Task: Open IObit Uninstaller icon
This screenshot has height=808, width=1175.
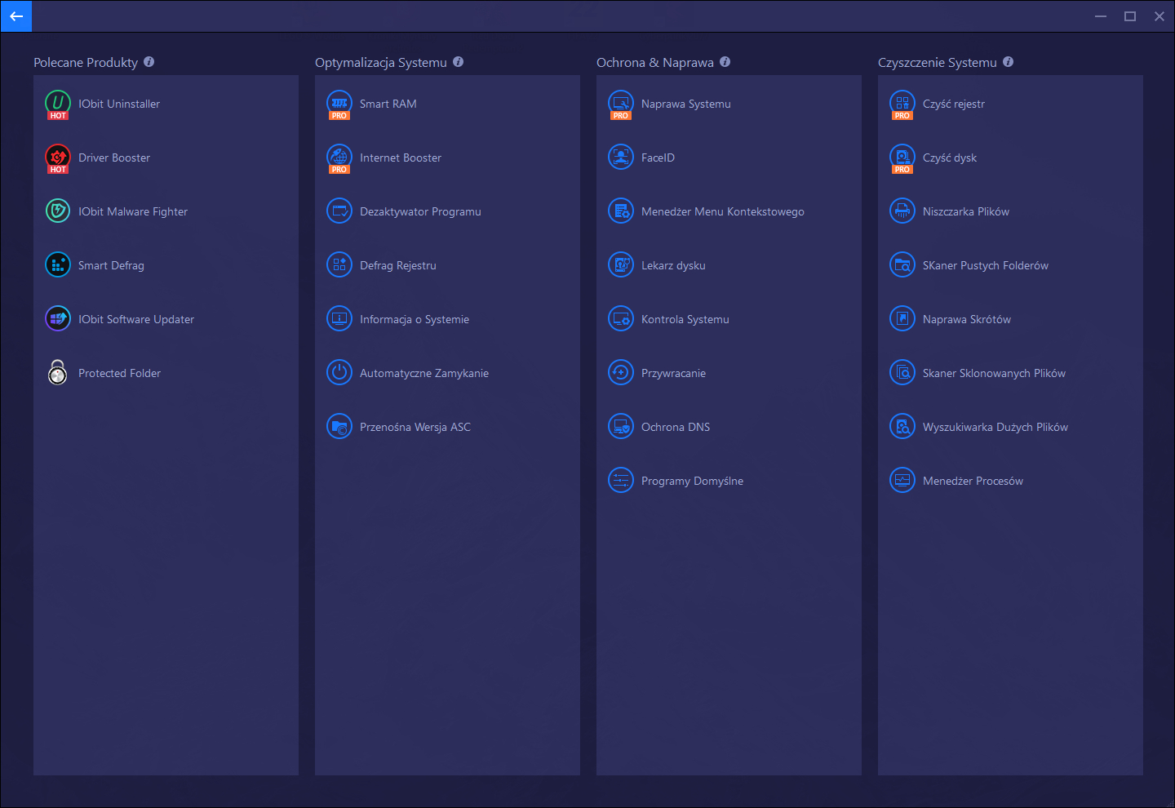Action: 58,103
